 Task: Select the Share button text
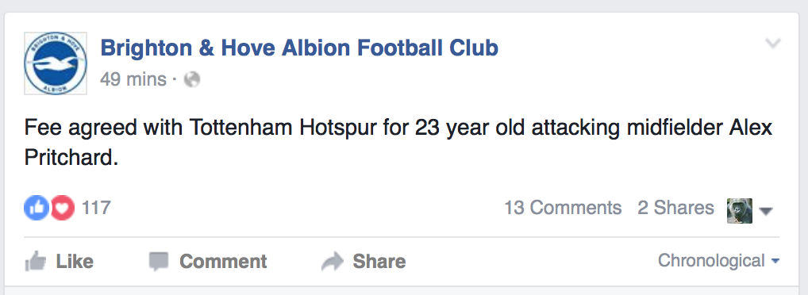pos(379,261)
